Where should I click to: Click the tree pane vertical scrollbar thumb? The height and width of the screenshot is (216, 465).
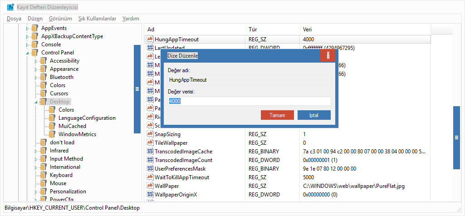click(137, 89)
